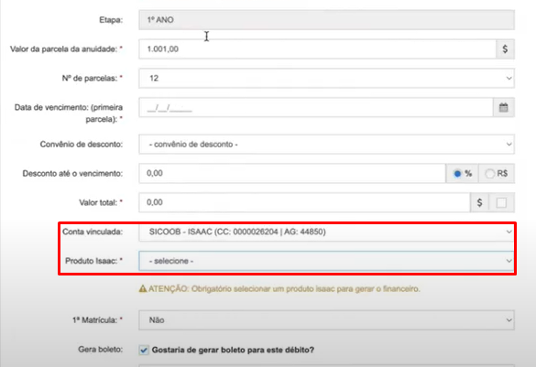Select R$ discount radio option
This screenshot has height=367, width=536.
[x=489, y=174]
